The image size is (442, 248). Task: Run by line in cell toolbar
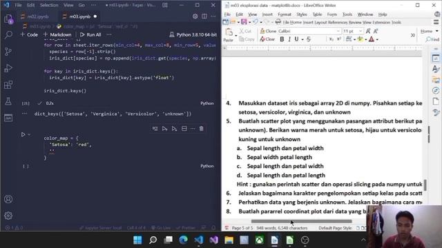[155, 129]
